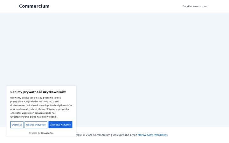Click the blank footer area right of Astra link
Screen dimensions: 229x143
pyautogui.click(x=197, y=135)
